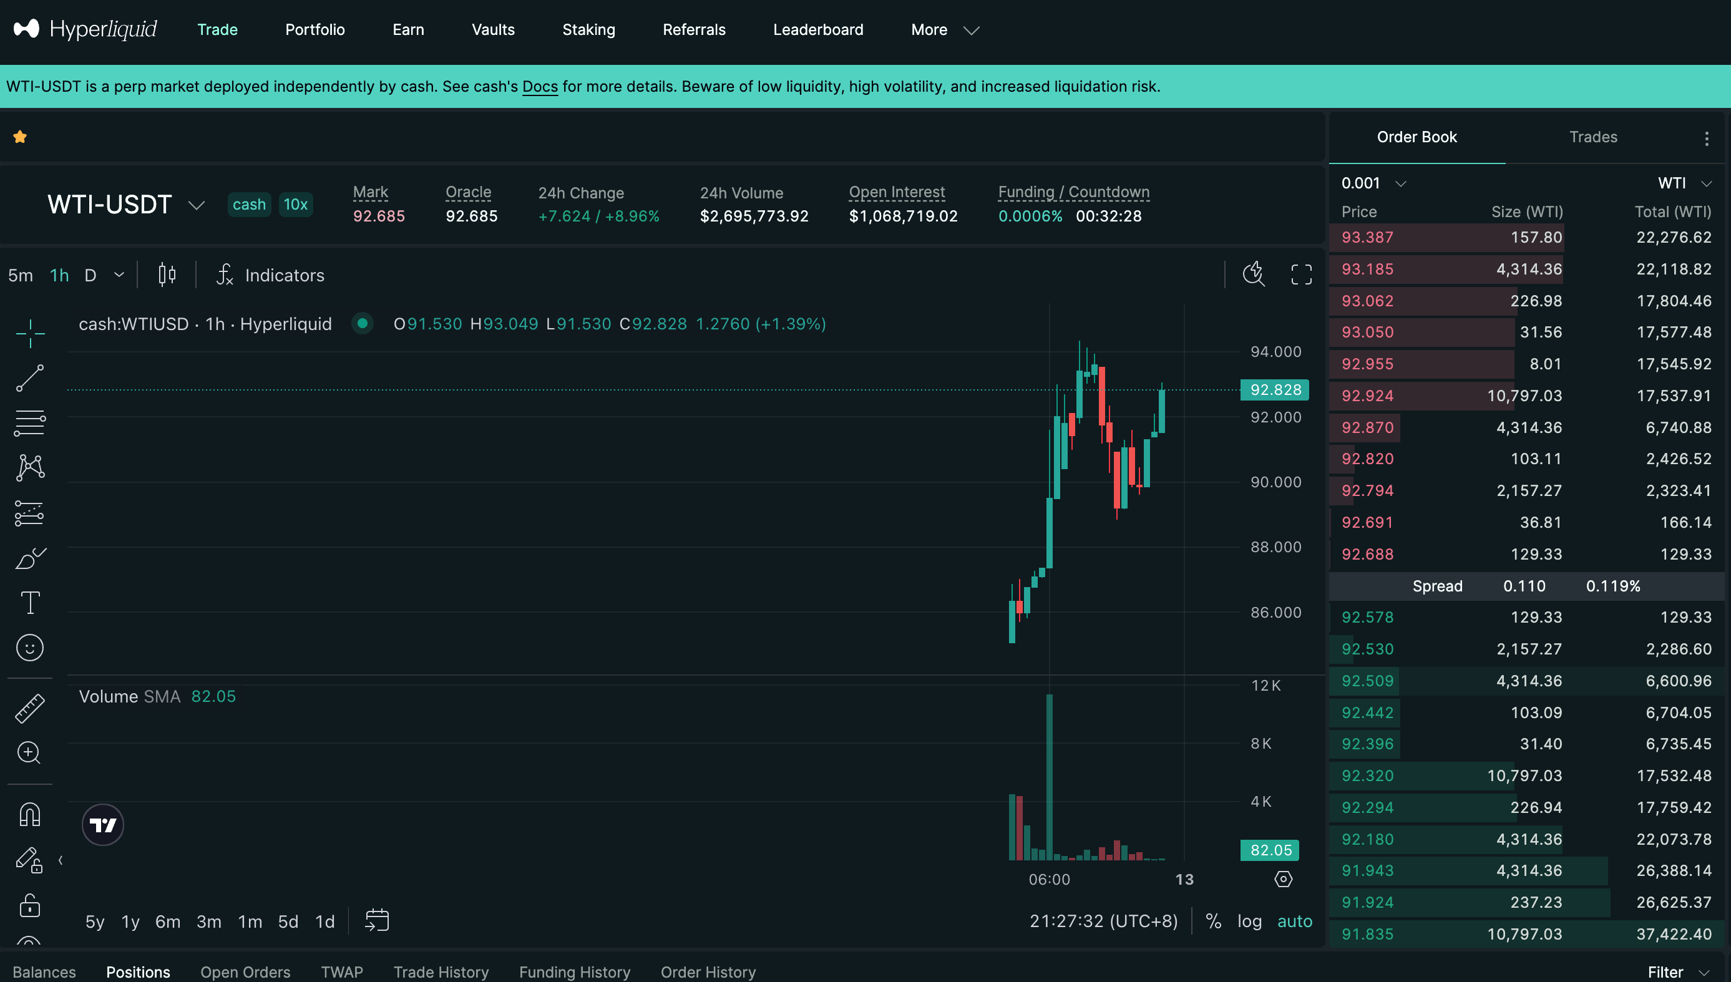The width and height of the screenshot is (1731, 982).
Task: Expand the WTI-USDT market selector
Action: point(196,205)
